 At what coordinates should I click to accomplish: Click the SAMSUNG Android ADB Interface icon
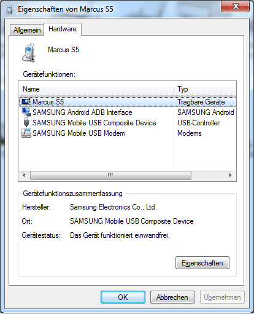tap(26, 112)
